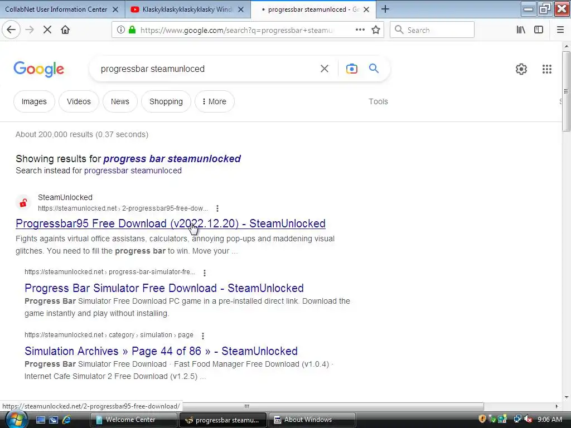Viewport: 571px width, 428px height.
Task: Open options for Simulation Archives result
Action: click(203, 335)
